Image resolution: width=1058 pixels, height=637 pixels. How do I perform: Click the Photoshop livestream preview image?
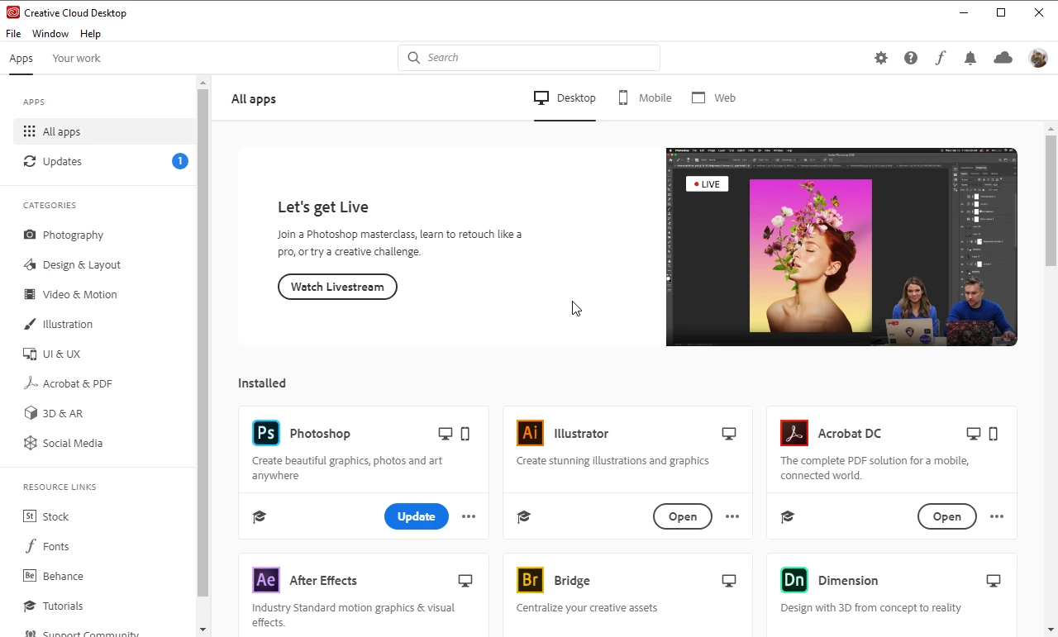[x=841, y=247]
